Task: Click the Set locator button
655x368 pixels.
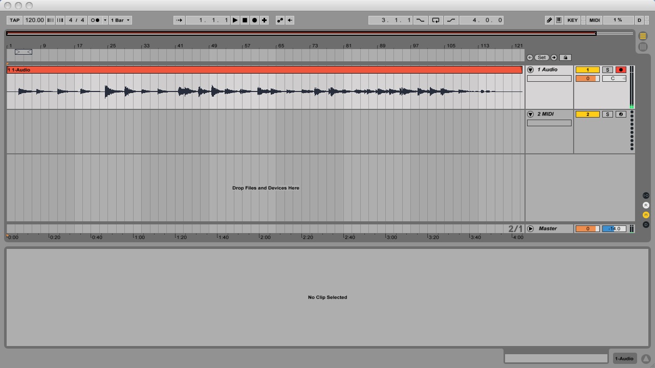Action: (x=541, y=58)
